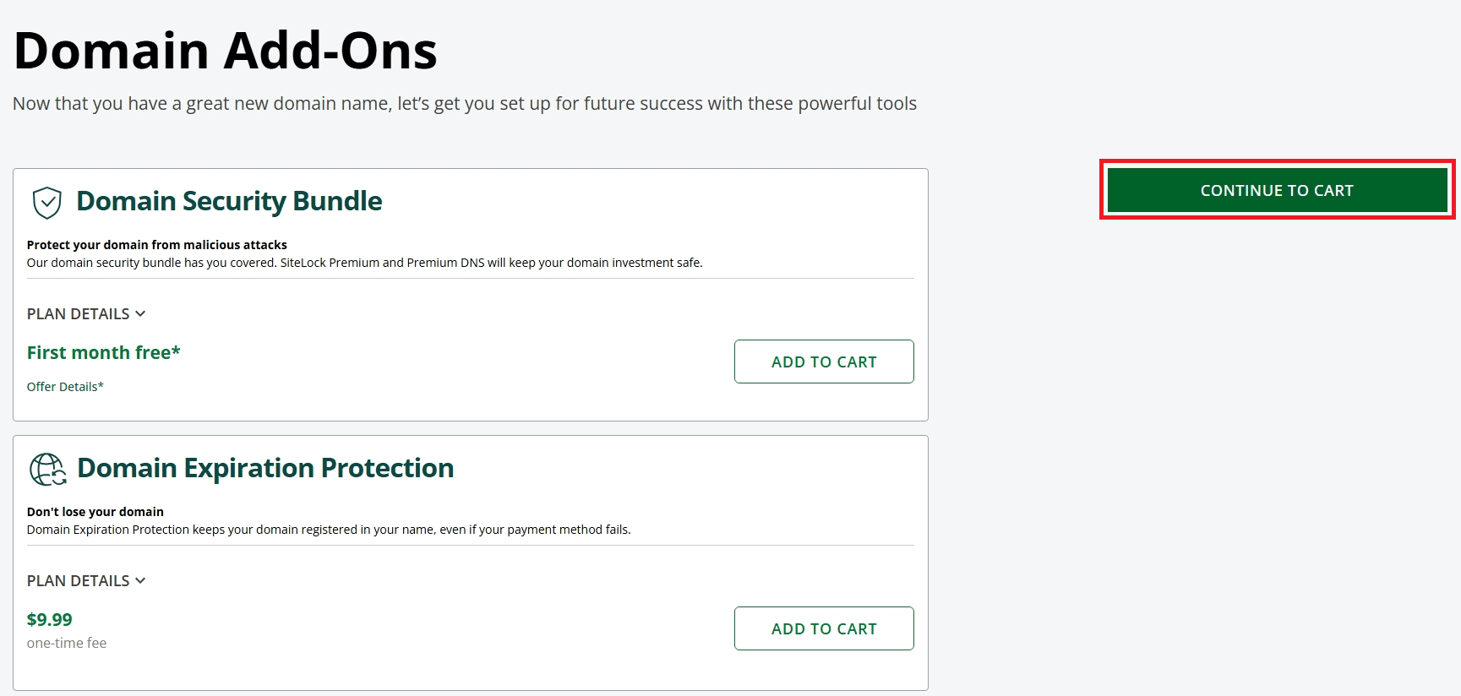Click the Domain Add-Ons page title
This screenshot has width=1461, height=696.
point(225,51)
